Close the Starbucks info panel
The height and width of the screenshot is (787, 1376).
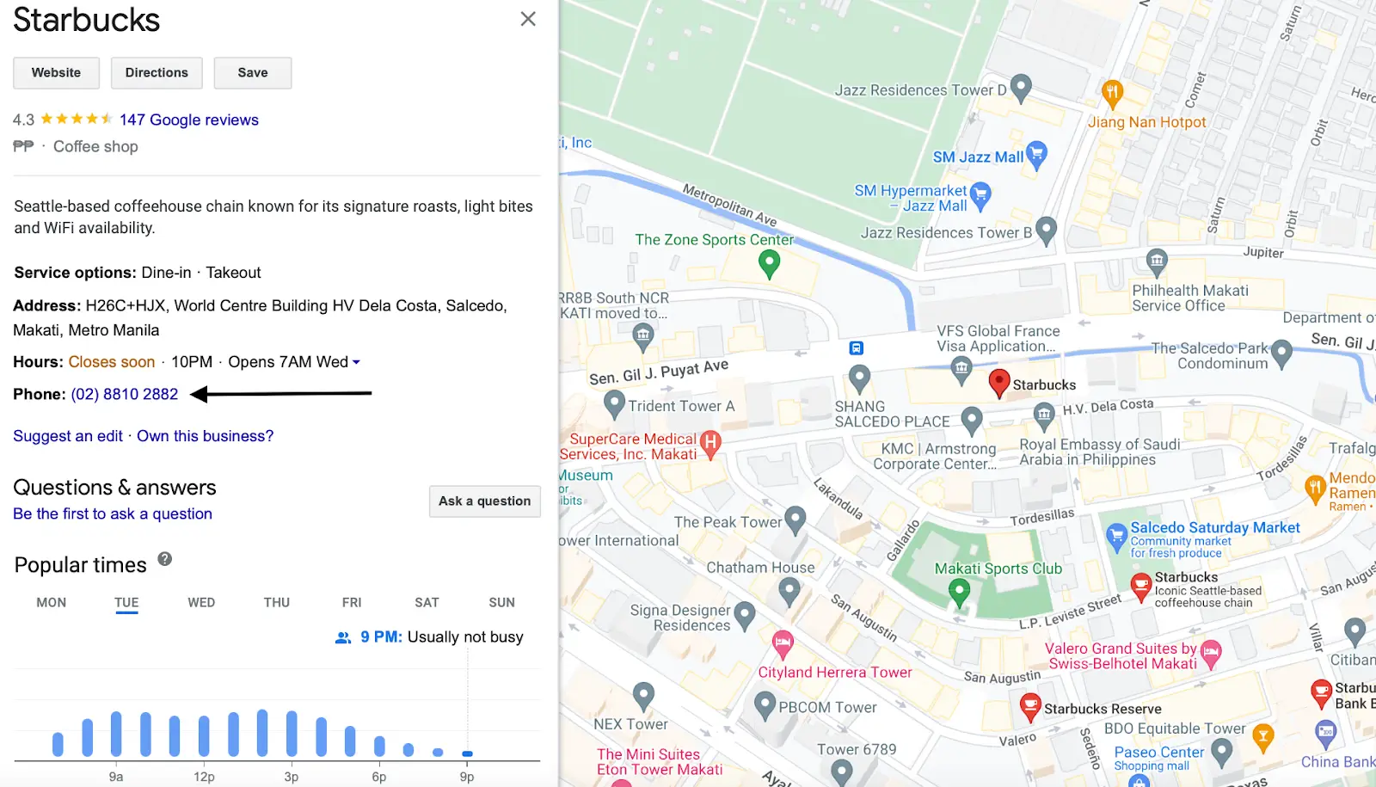(528, 19)
